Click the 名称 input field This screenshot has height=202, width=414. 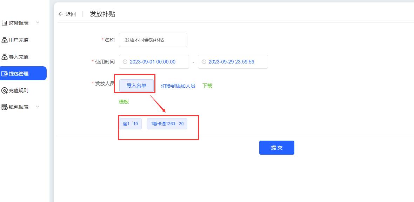[x=153, y=40]
